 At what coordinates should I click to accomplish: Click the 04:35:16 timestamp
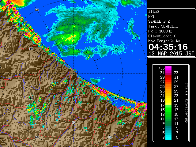point(168,47)
